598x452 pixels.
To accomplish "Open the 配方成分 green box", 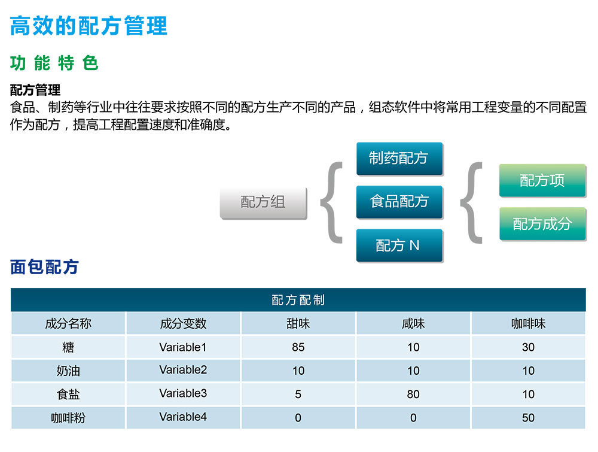I will pyautogui.click(x=542, y=224).
